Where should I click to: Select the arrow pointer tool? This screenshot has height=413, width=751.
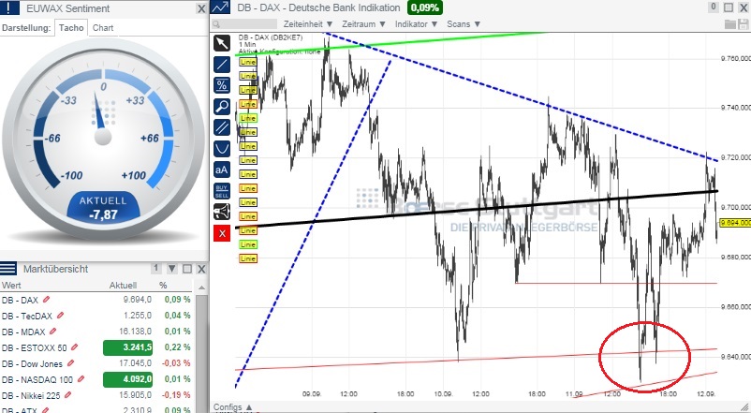222,44
